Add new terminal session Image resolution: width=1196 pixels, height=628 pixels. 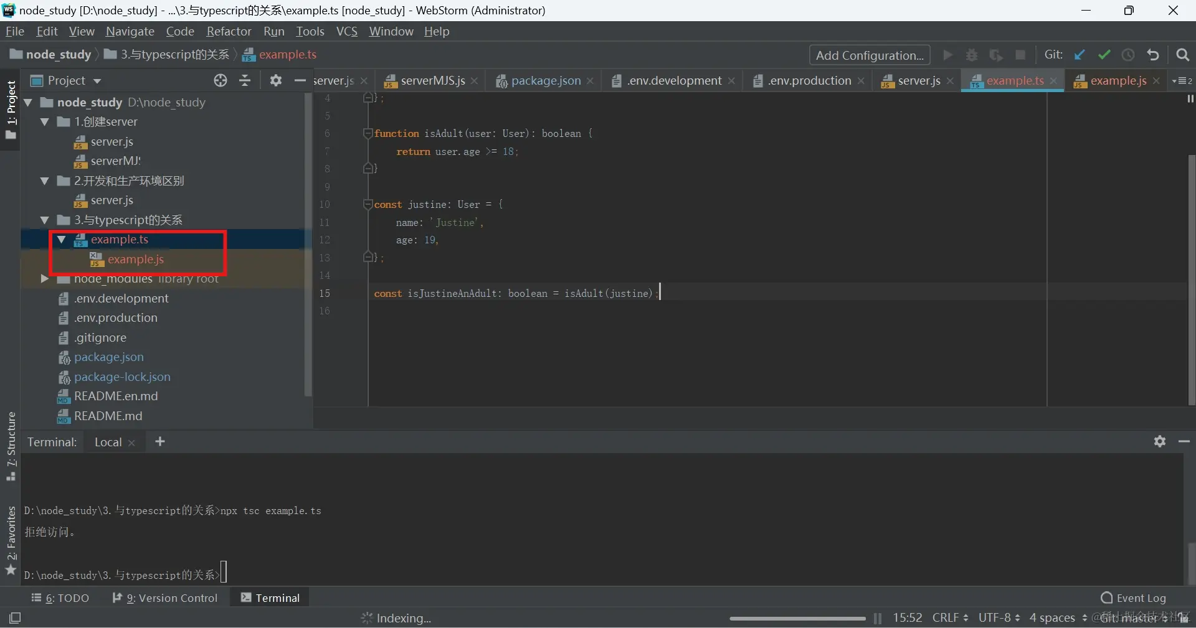point(160,441)
